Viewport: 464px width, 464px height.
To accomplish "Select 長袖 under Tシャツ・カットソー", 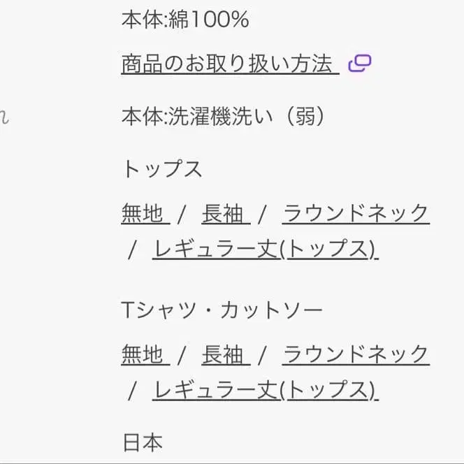I will coord(223,355).
